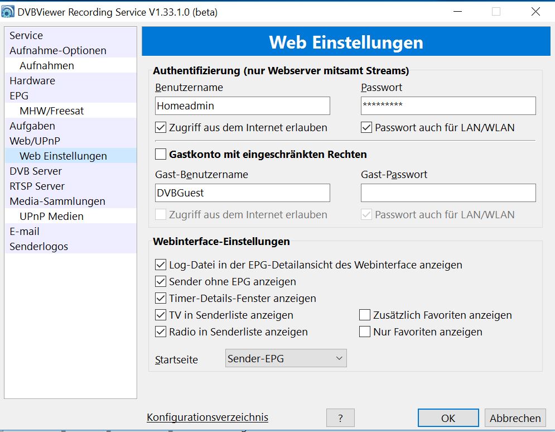This screenshot has height=432, width=555.
Task: Open the E-mail settings page
Action: coord(71,231)
